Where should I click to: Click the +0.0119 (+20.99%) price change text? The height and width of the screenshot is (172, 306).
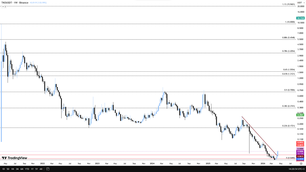(39, 3)
